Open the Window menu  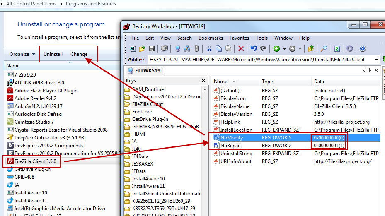coord(283,38)
